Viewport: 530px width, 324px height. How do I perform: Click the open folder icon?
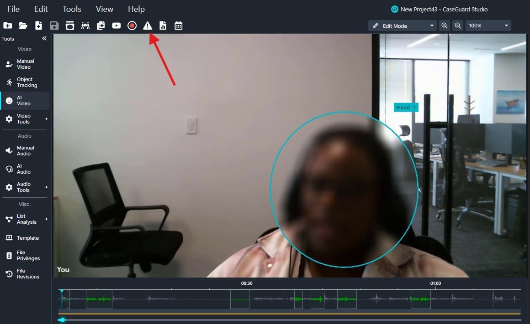point(23,26)
